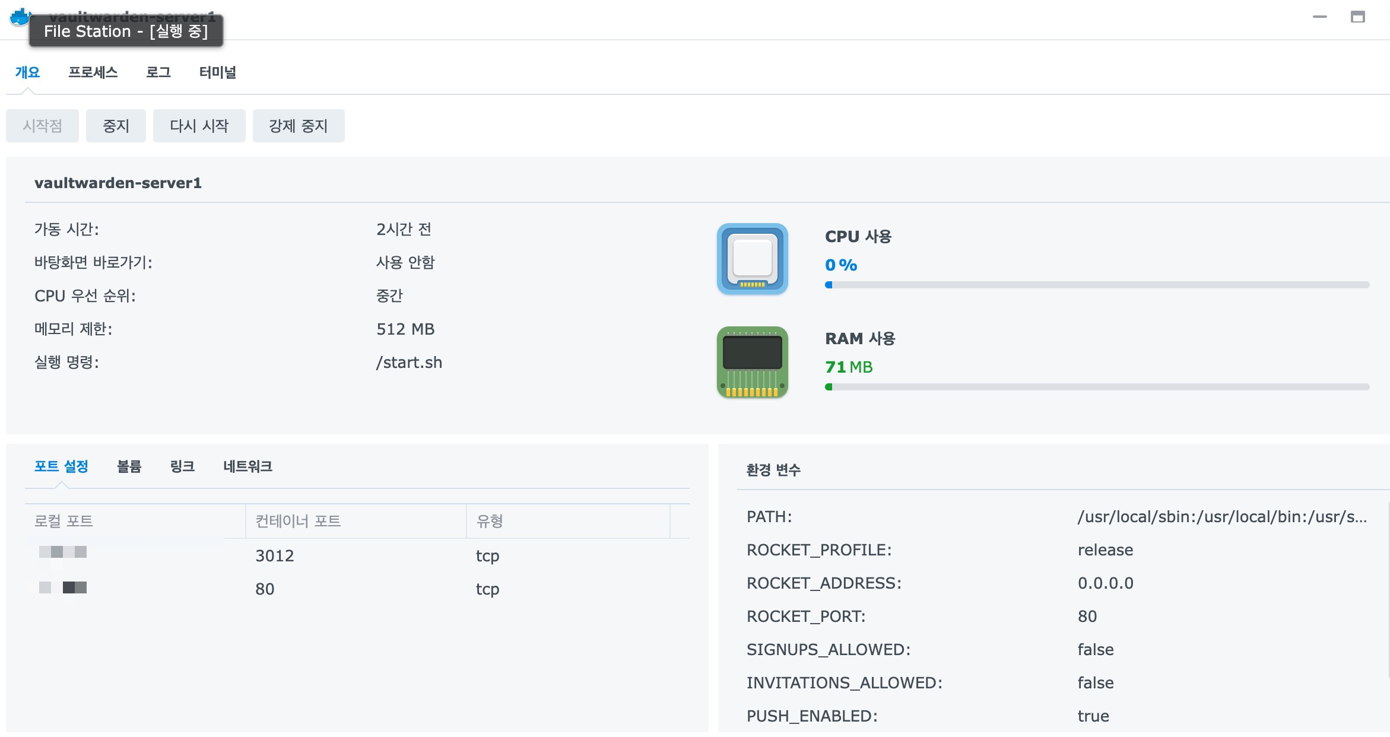Click the PUSH_ENABLED value true
Viewport: 1390px width, 737px height.
[1093, 716]
